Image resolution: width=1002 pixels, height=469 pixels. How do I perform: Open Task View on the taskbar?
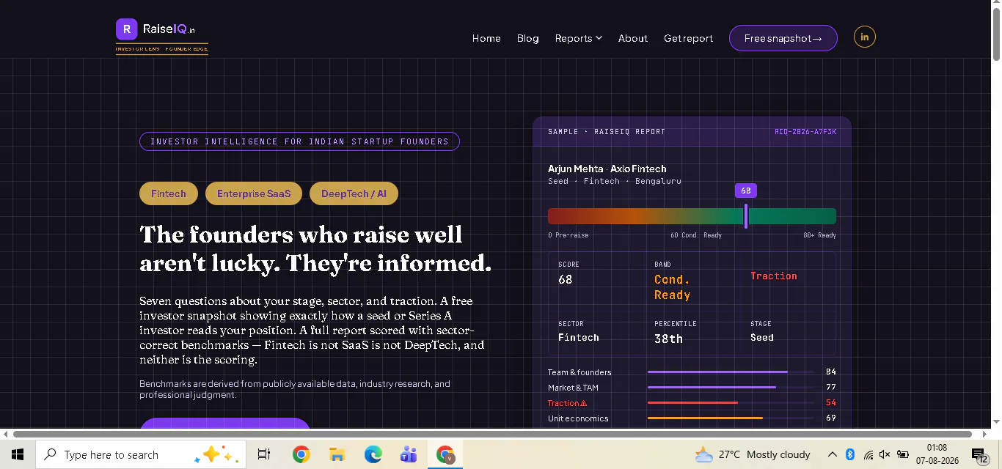tap(264, 454)
